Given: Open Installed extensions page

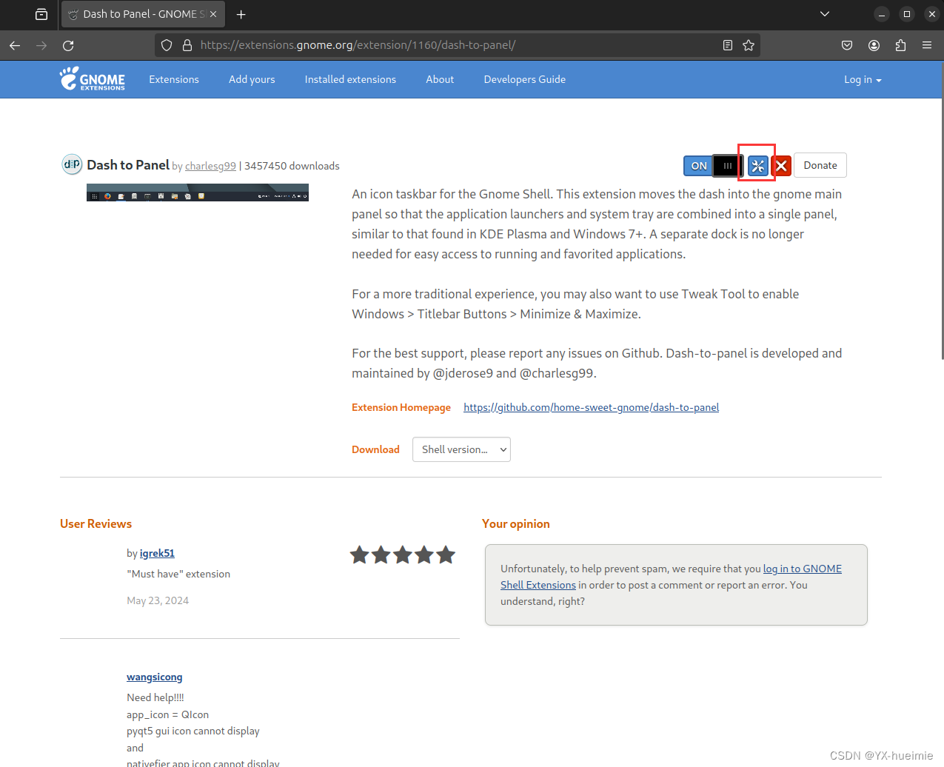Looking at the screenshot, I should 350,79.
